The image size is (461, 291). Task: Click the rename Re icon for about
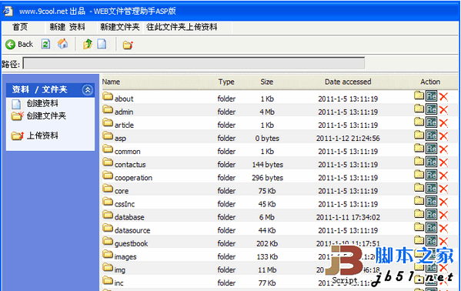tap(431, 96)
